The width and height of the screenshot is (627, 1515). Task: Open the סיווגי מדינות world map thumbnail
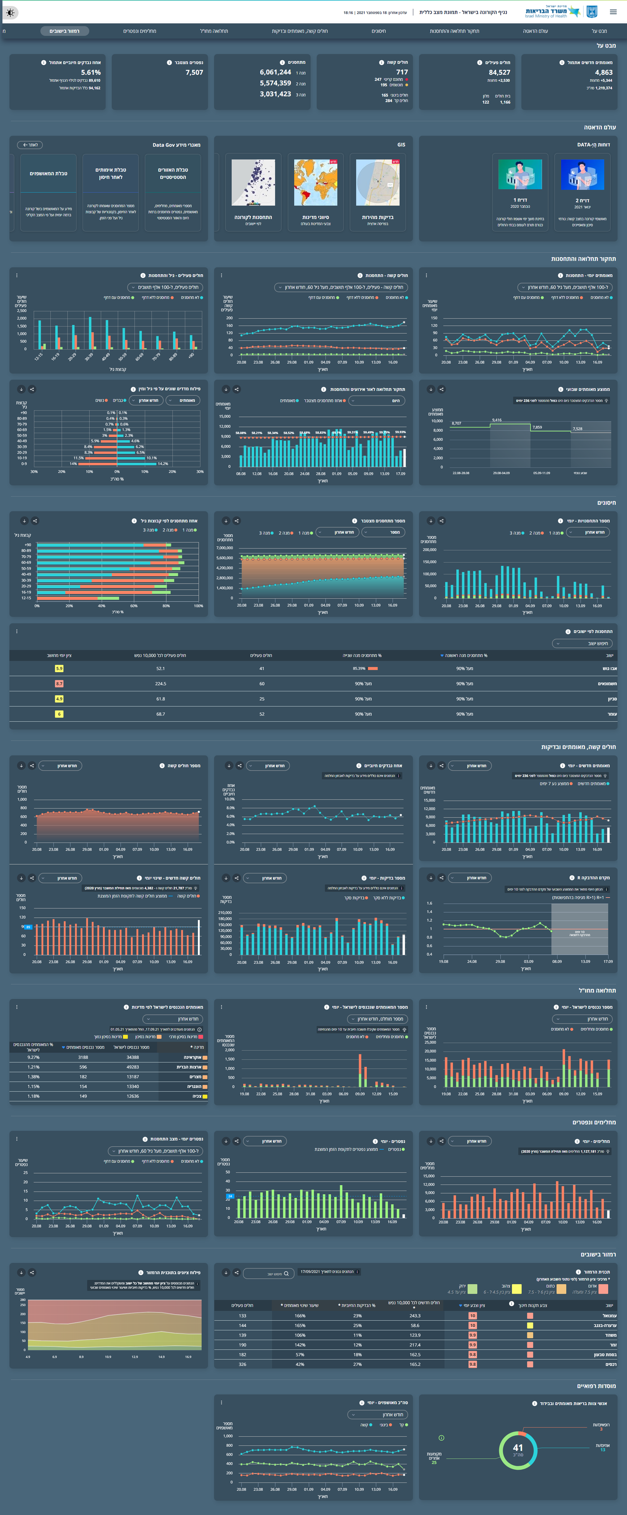(x=316, y=190)
